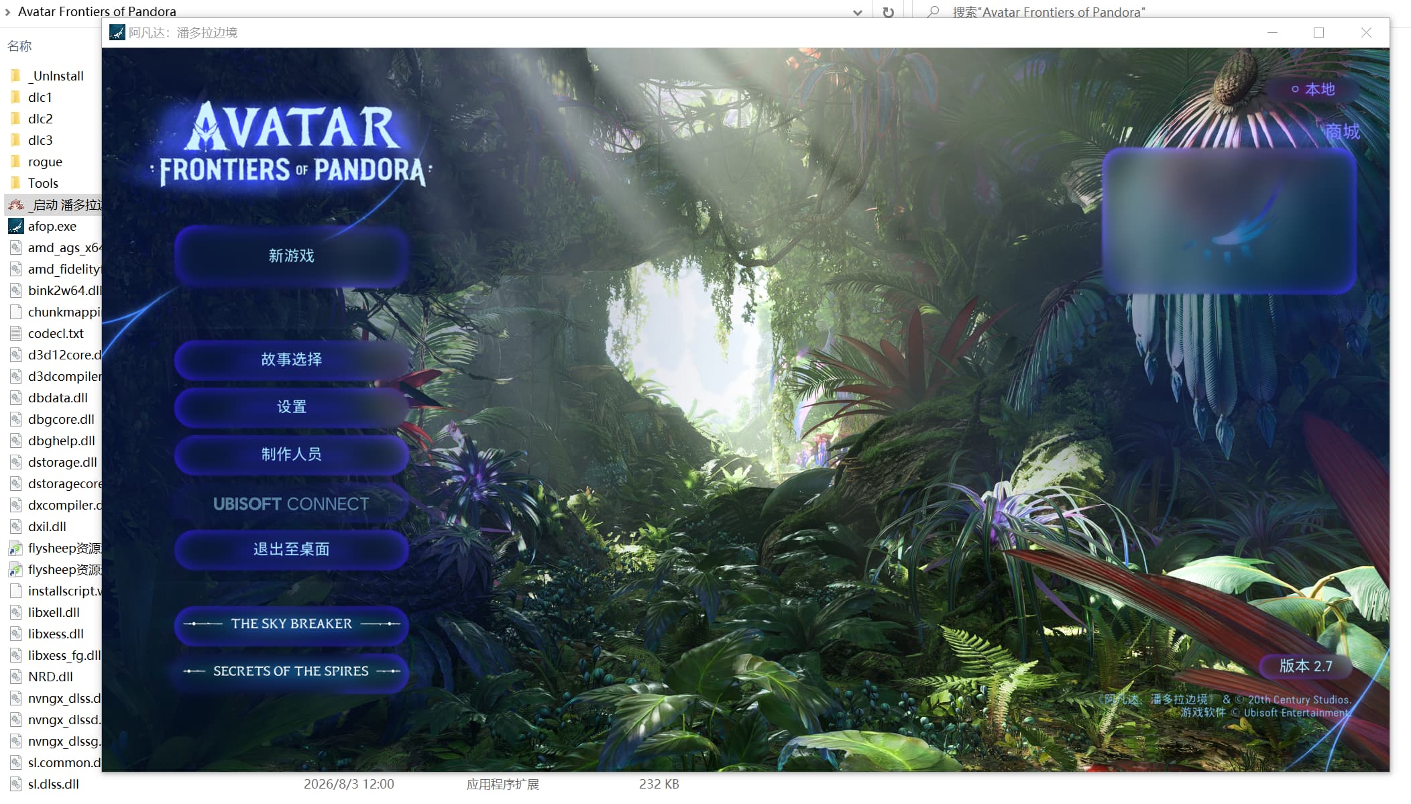Viewport: 1411px width, 804px height.
Task: Select the dxcompiler file name
Action: [x=65, y=505]
